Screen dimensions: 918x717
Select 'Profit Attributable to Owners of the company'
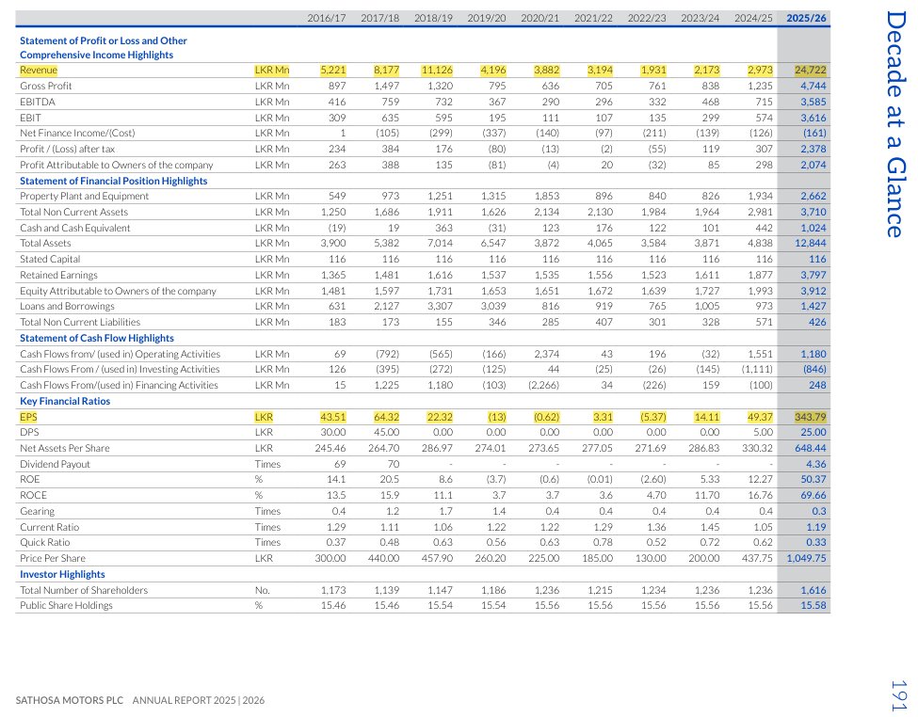click(117, 165)
